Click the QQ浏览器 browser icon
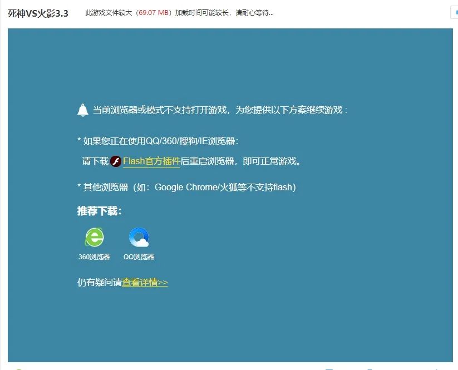Screen dimensions: 458x370 (139, 238)
